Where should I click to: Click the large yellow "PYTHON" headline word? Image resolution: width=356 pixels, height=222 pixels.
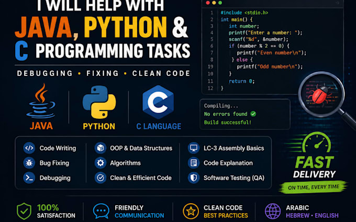[125, 27]
